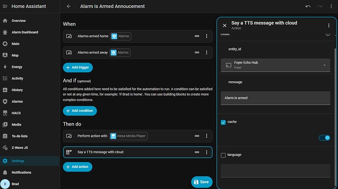The image size is (338, 189).
Task: Open the Alarmo panel
Action: (x=29, y=102)
